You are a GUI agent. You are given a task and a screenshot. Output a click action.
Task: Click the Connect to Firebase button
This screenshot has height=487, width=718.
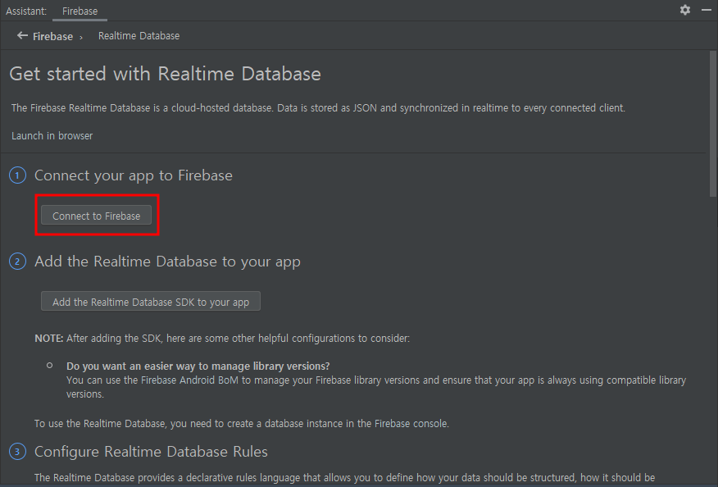click(x=96, y=216)
